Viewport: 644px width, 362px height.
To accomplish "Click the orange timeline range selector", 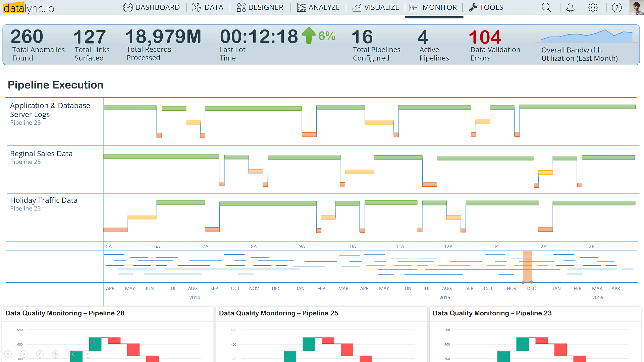I will [x=527, y=266].
